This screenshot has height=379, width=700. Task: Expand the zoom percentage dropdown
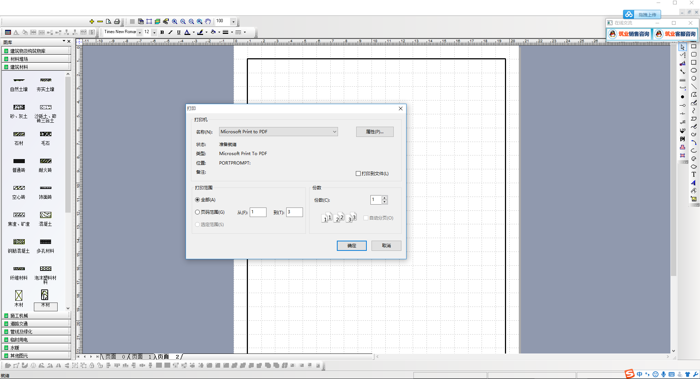coord(233,21)
